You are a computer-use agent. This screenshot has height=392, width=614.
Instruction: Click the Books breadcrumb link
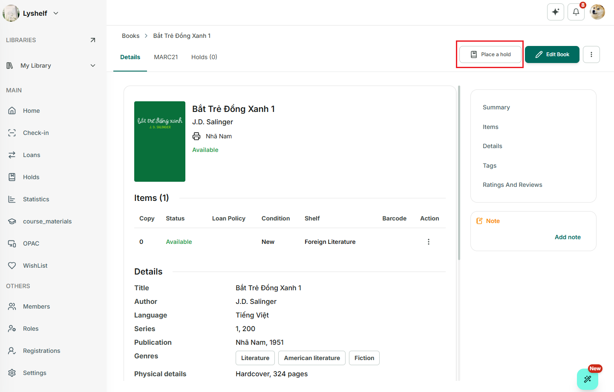click(x=130, y=36)
